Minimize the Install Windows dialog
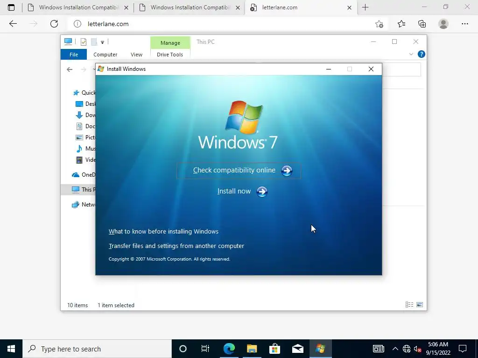 point(329,69)
